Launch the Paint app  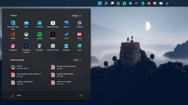(x=80, y=47)
